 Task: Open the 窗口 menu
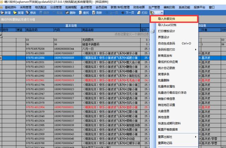(212, 7)
